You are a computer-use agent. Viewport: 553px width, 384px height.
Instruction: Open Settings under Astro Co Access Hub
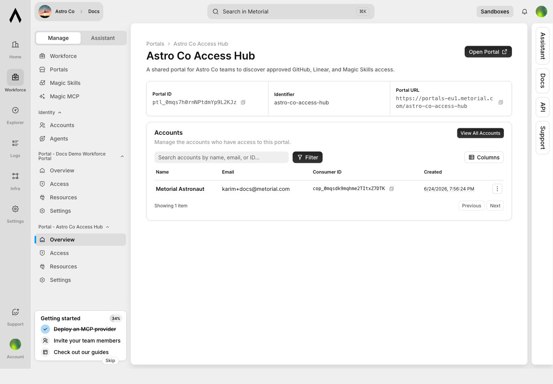point(80,280)
